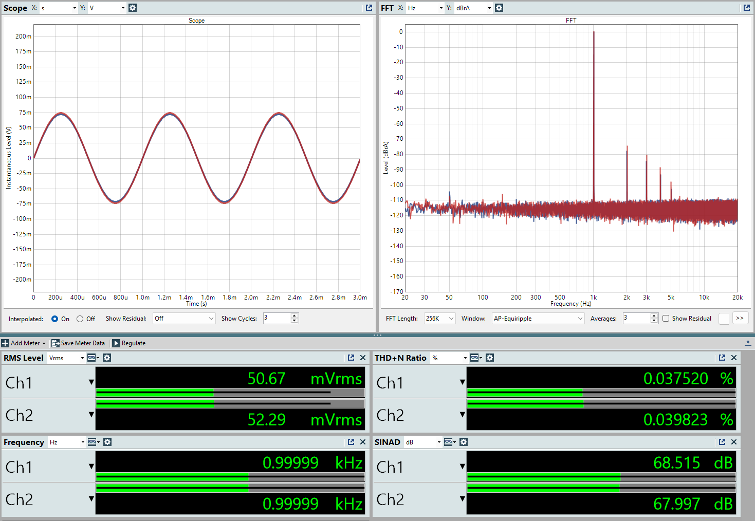The height and width of the screenshot is (521, 755).
Task: Enable the FFT Show Residual checkbox
Action: pos(666,319)
